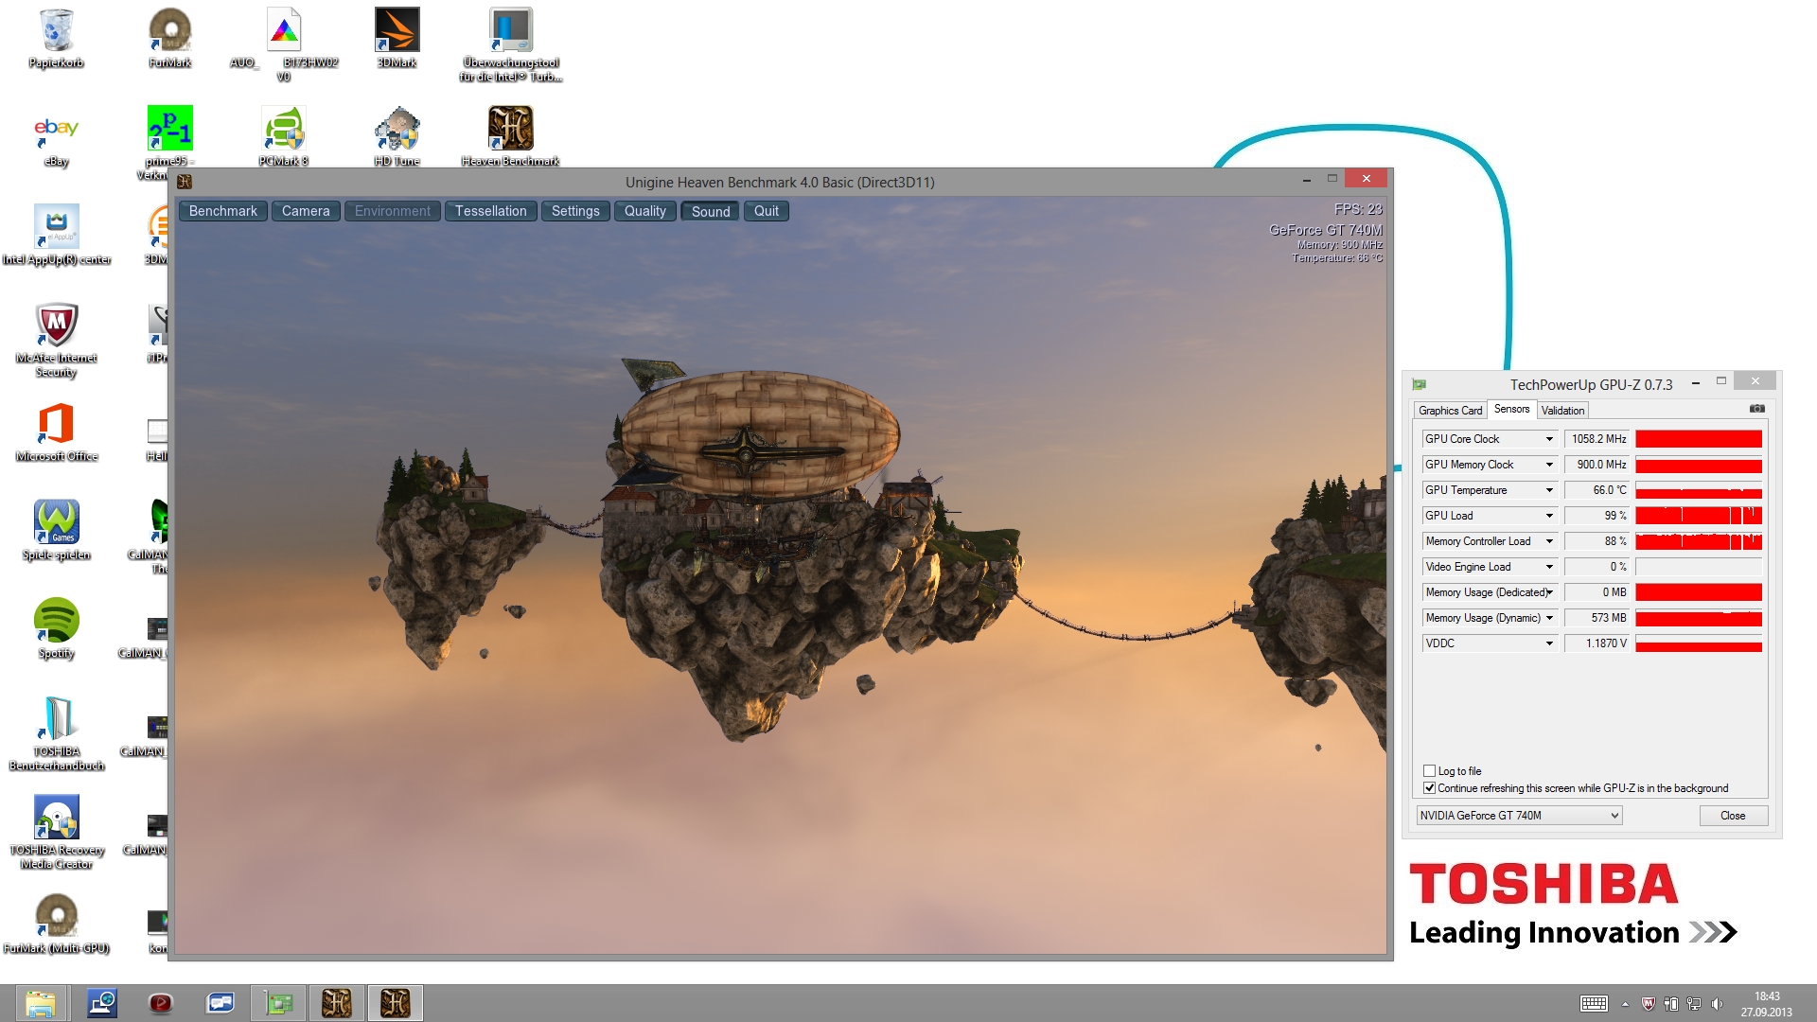Open the TOSHIBA Benutzerhandbuch shortcut
The height and width of the screenshot is (1022, 1817).
[57, 734]
